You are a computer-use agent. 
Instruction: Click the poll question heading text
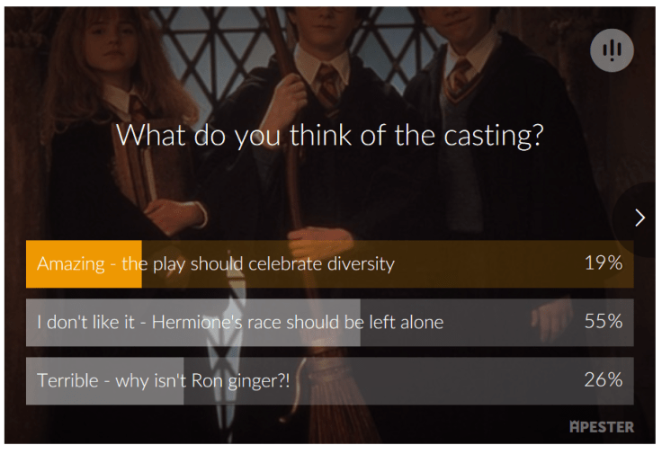pos(329,136)
